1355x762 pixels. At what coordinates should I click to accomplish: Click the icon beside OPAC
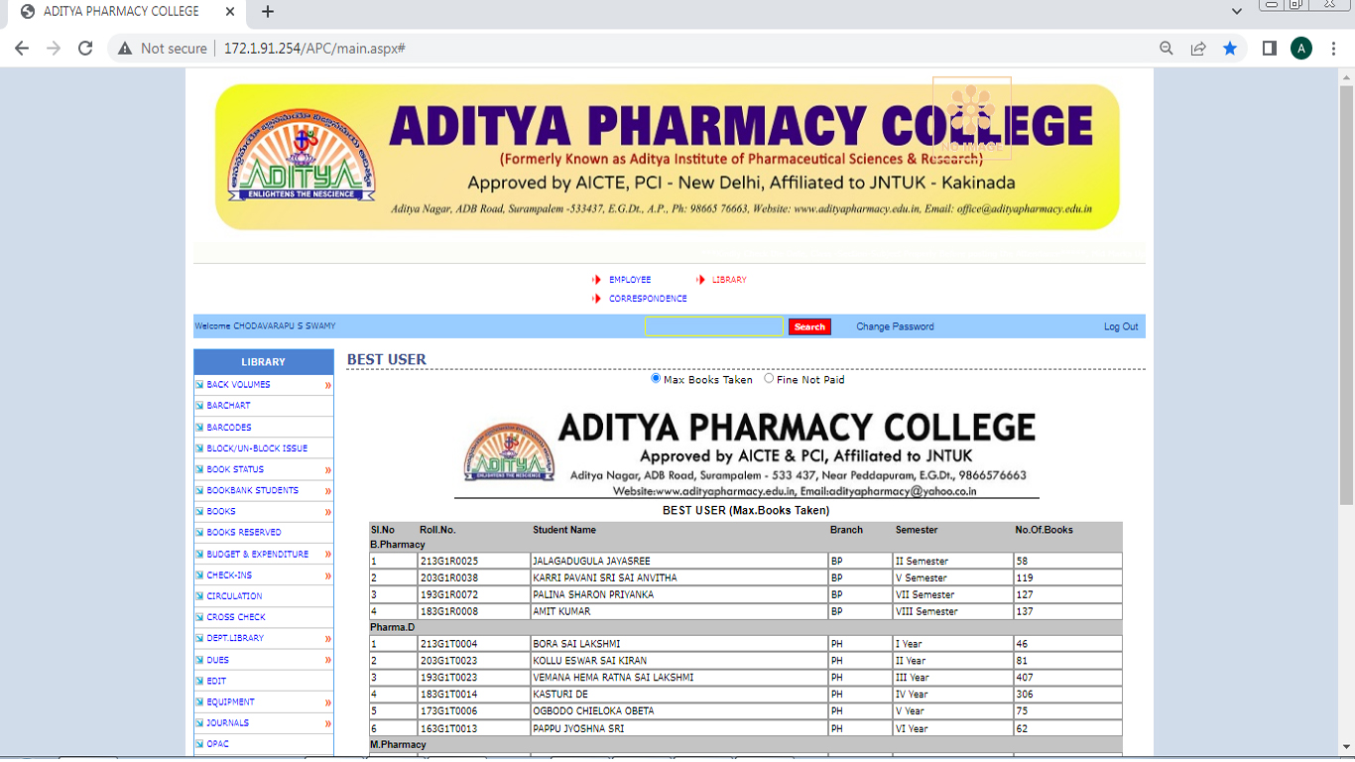[199, 744]
